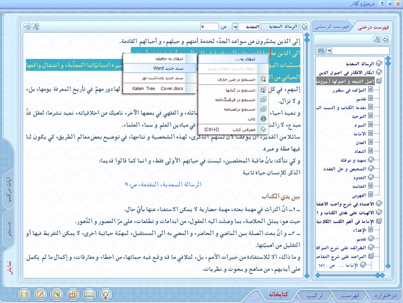Image resolution: width=403 pixels, height=303 pixels.
Task: Choose 'جستجو در کتابها' in the context menu
Action: point(233,90)
